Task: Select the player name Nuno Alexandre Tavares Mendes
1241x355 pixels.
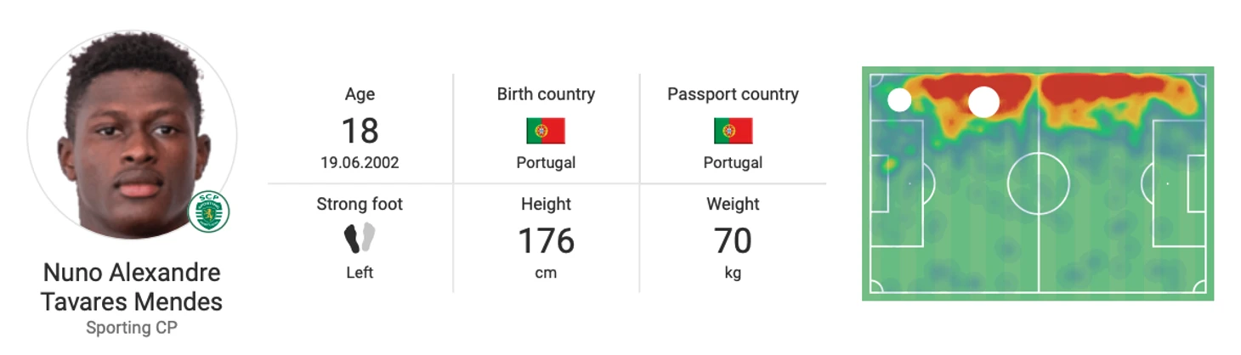Action: 132,287
